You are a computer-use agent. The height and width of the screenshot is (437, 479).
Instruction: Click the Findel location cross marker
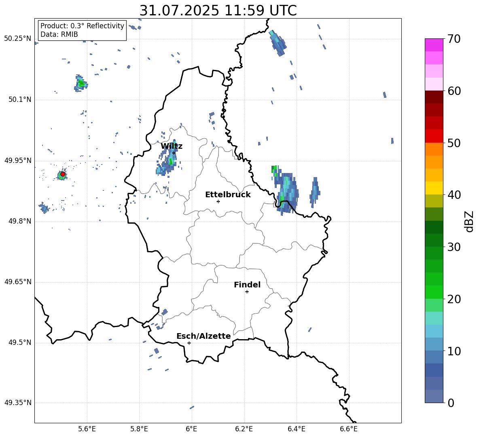(247, 292)
